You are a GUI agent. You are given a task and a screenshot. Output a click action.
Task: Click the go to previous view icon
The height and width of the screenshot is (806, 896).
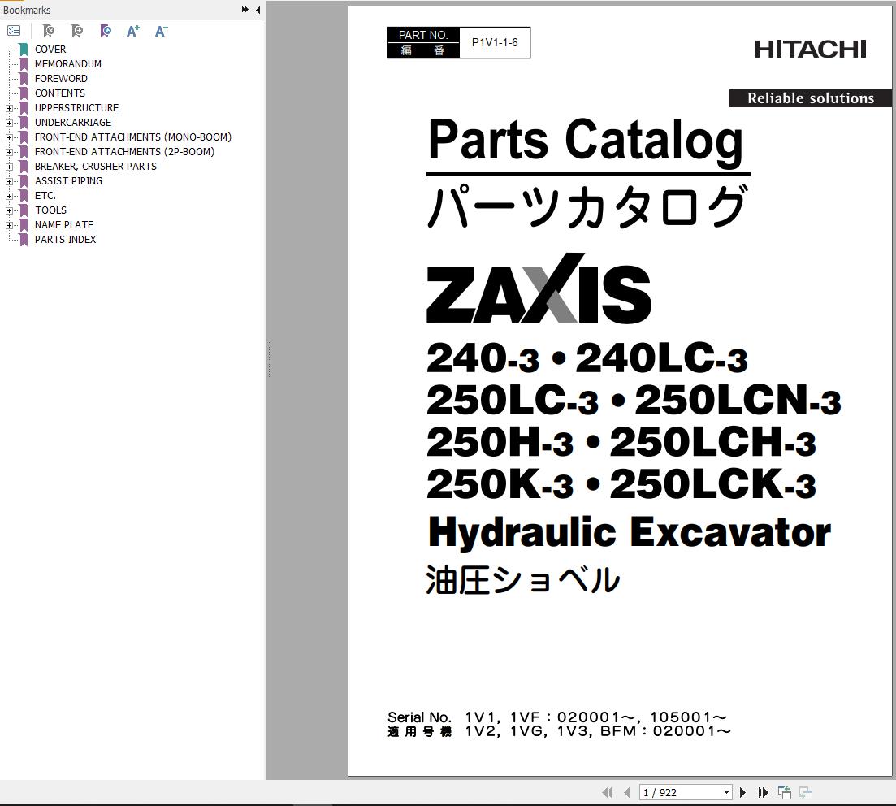click(785, 792)
